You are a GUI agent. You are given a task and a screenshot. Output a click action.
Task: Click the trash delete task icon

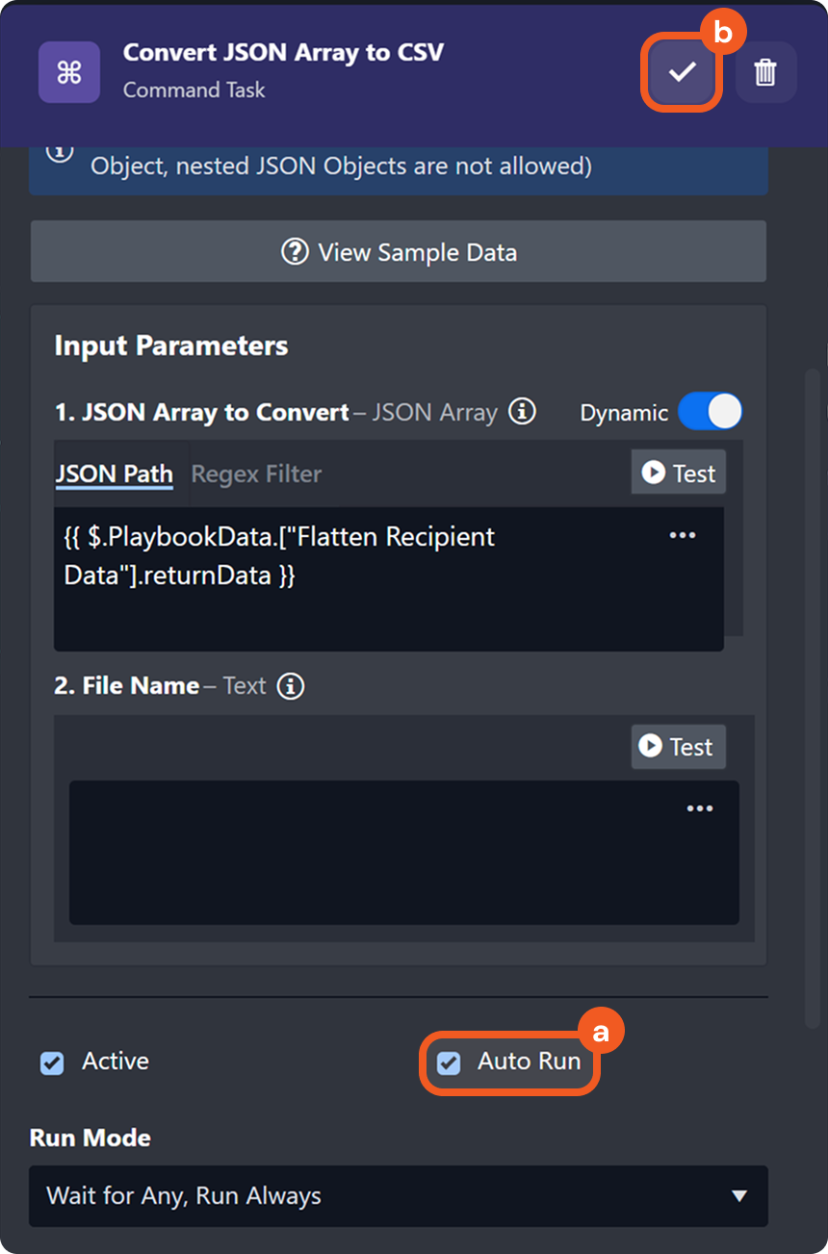[765, 72]
